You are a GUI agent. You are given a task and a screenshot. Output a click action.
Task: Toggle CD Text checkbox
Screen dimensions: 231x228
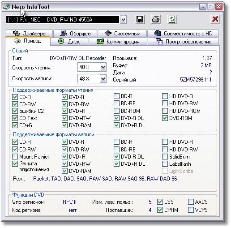pos(15,118)
